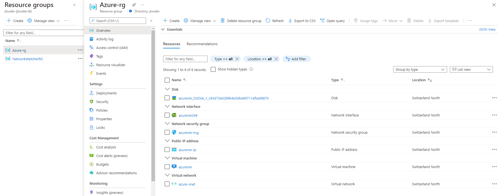Remove the Type == all filter
This screenshot has height=196, width=501.
(237, 59)
